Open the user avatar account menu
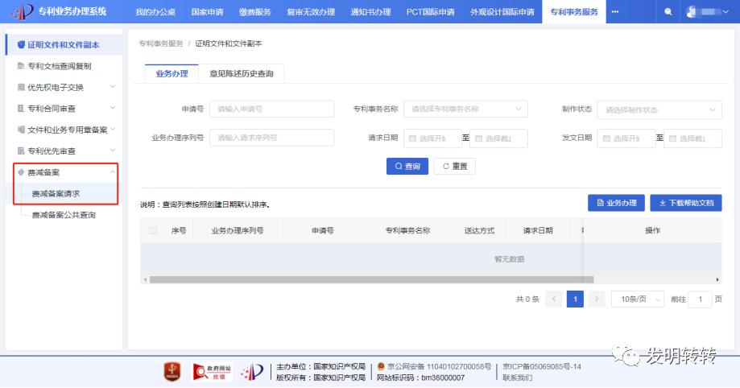740x388 pixels. 707,12
